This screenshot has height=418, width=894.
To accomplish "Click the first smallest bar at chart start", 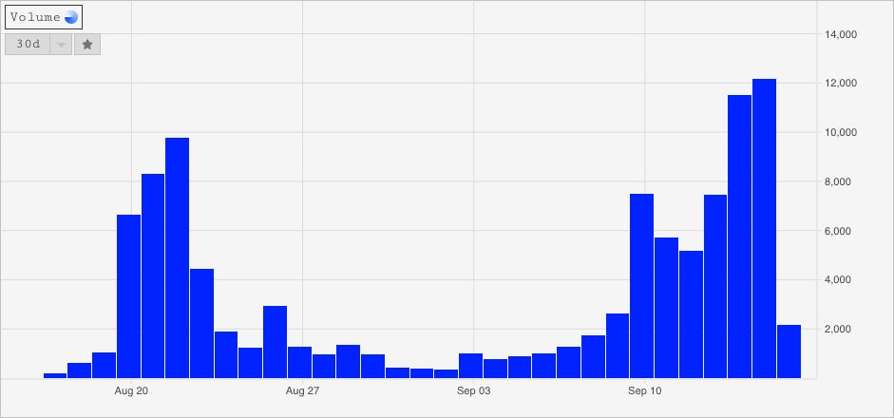I will 55,376.
